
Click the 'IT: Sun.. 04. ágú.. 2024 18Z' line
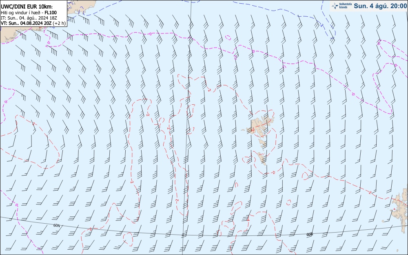click(x=29, y=18)
